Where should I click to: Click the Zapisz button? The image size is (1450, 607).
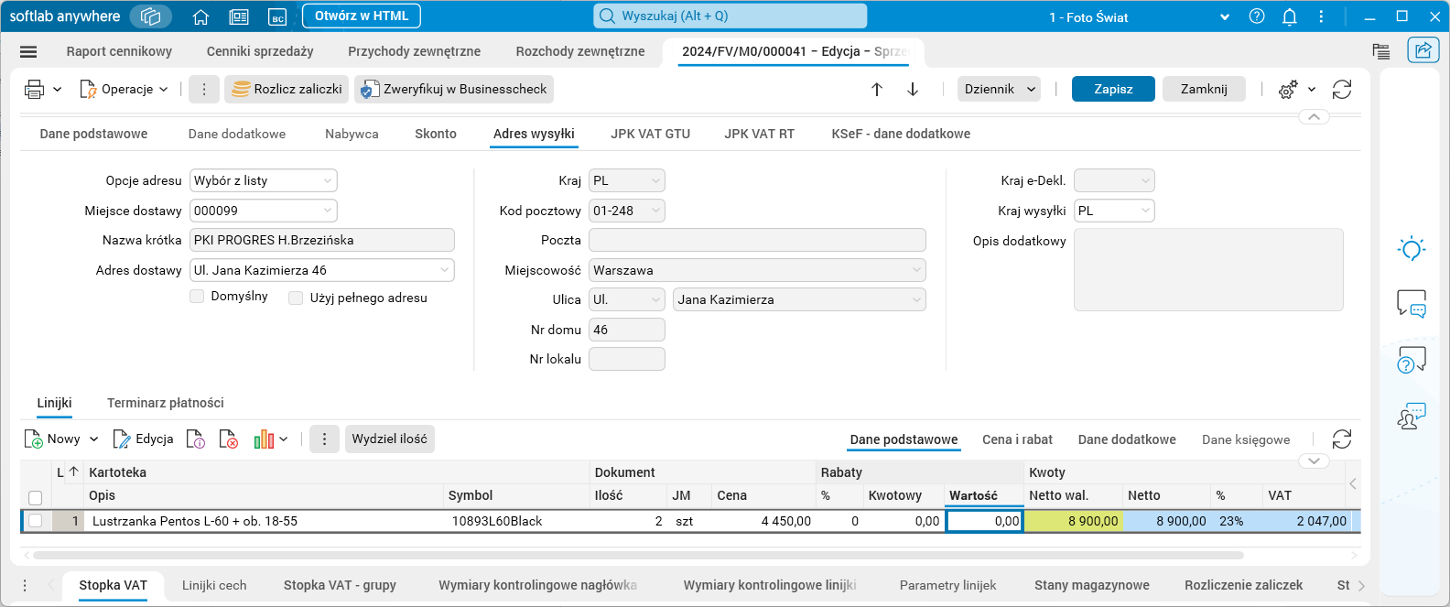tap(1113, 89)
